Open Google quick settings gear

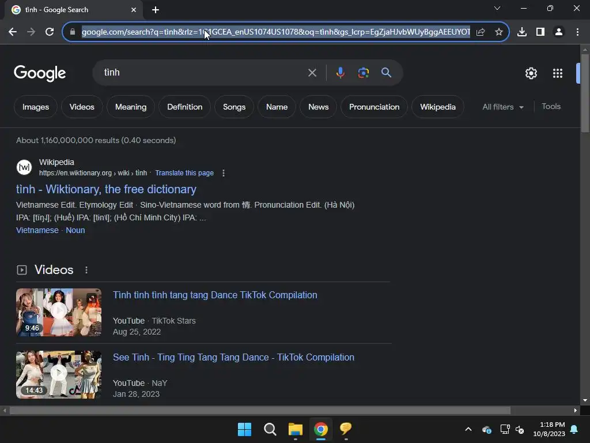531,73
